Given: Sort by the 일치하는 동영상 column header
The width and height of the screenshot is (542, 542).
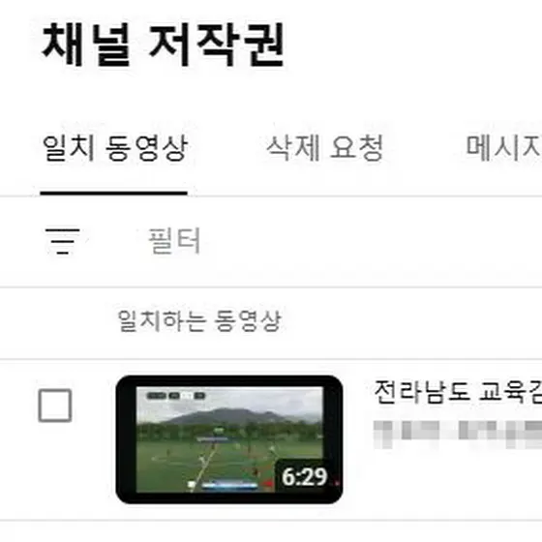Looking at the screenshot, I should pos(199,320).
